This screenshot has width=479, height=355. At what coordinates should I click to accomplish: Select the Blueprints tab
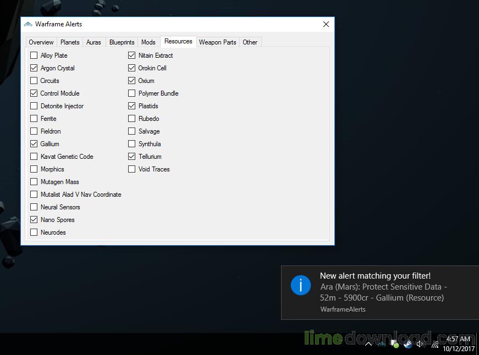[122, 42]
